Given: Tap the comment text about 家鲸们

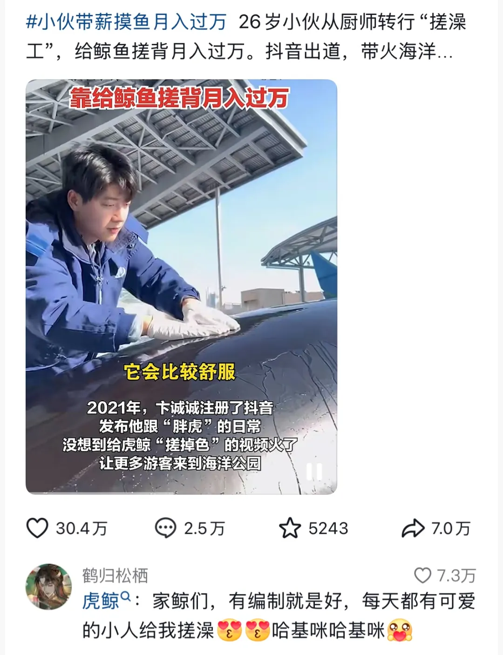Looking at the screenshot, I should (279, 616).
